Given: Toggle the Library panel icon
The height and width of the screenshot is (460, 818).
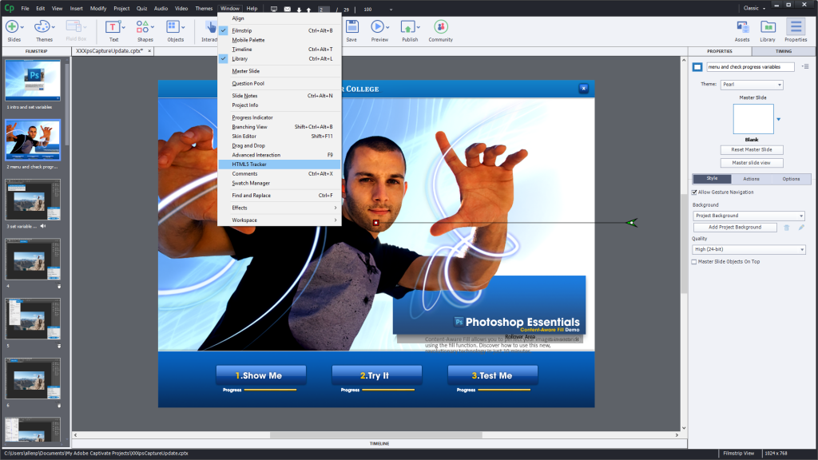Looking at the screenshot, I should (768, 27).
